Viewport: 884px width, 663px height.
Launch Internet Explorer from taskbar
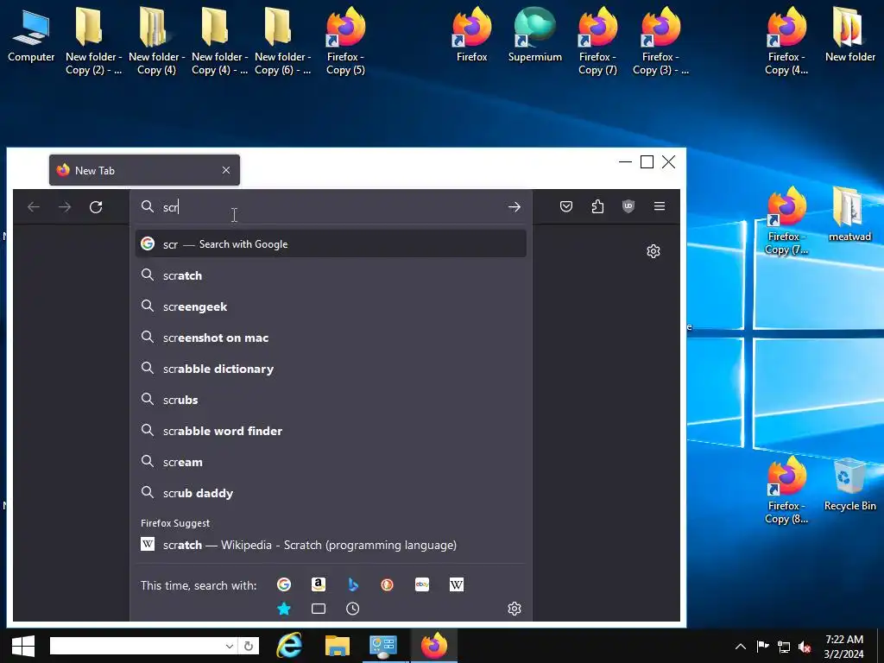[x=289, y=646]
